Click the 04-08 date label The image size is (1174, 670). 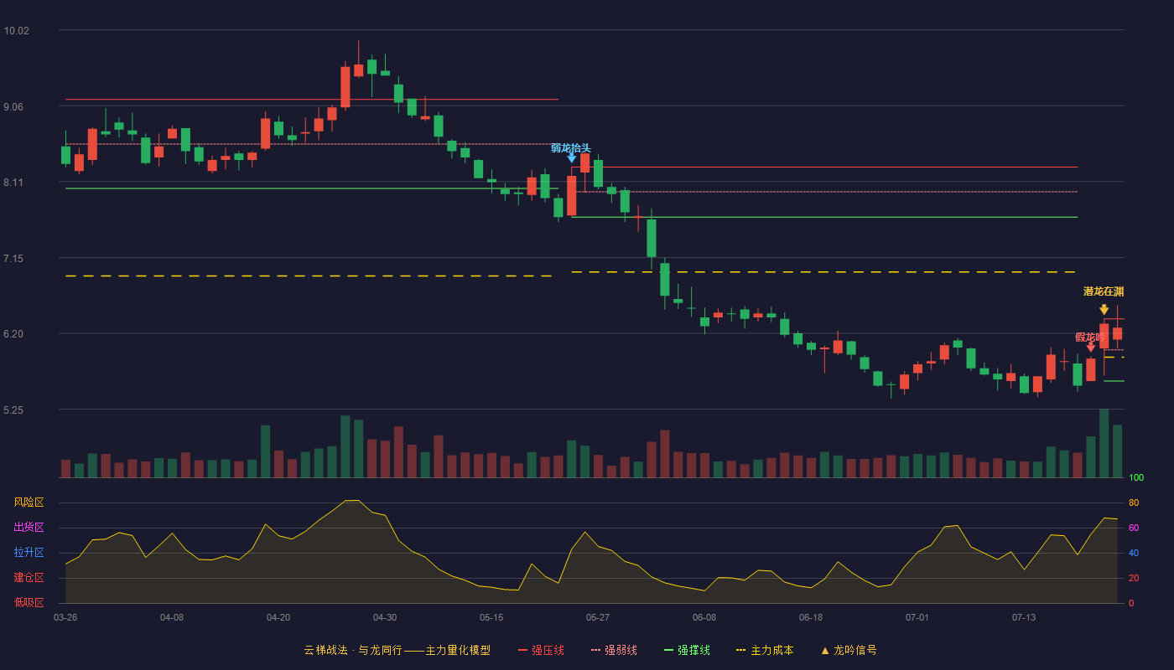click(172, 617)
